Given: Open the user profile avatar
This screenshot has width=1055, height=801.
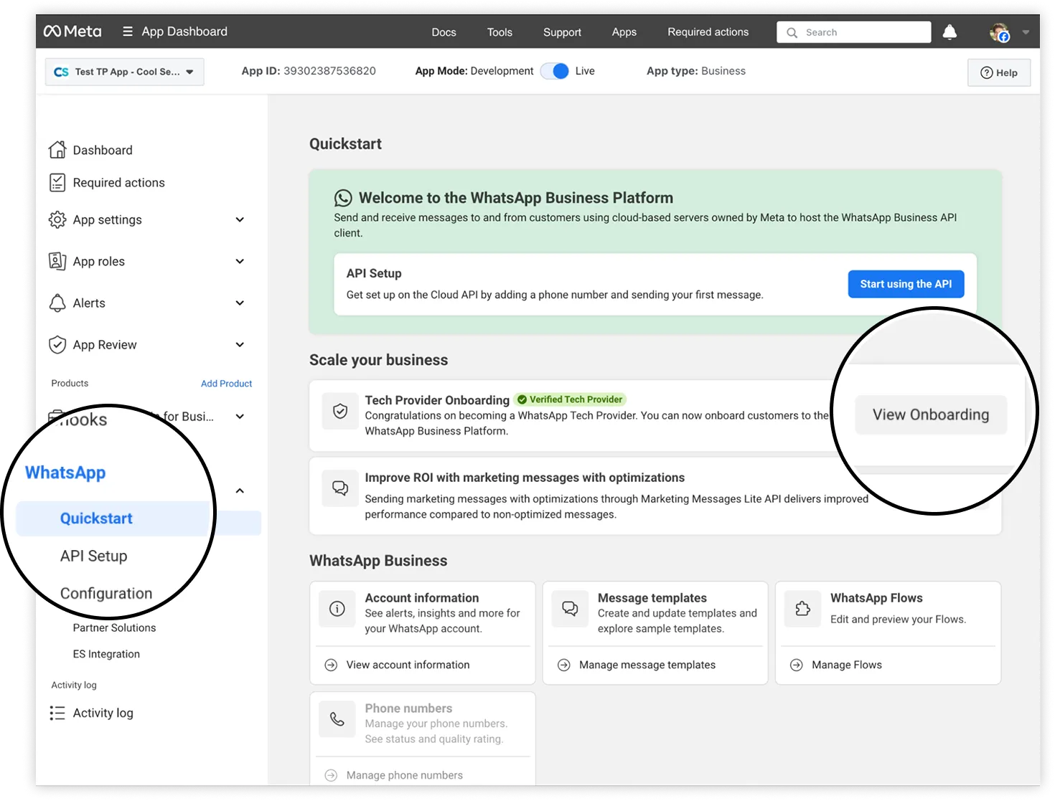Looking at the screenshot, I should pos(998,32).
